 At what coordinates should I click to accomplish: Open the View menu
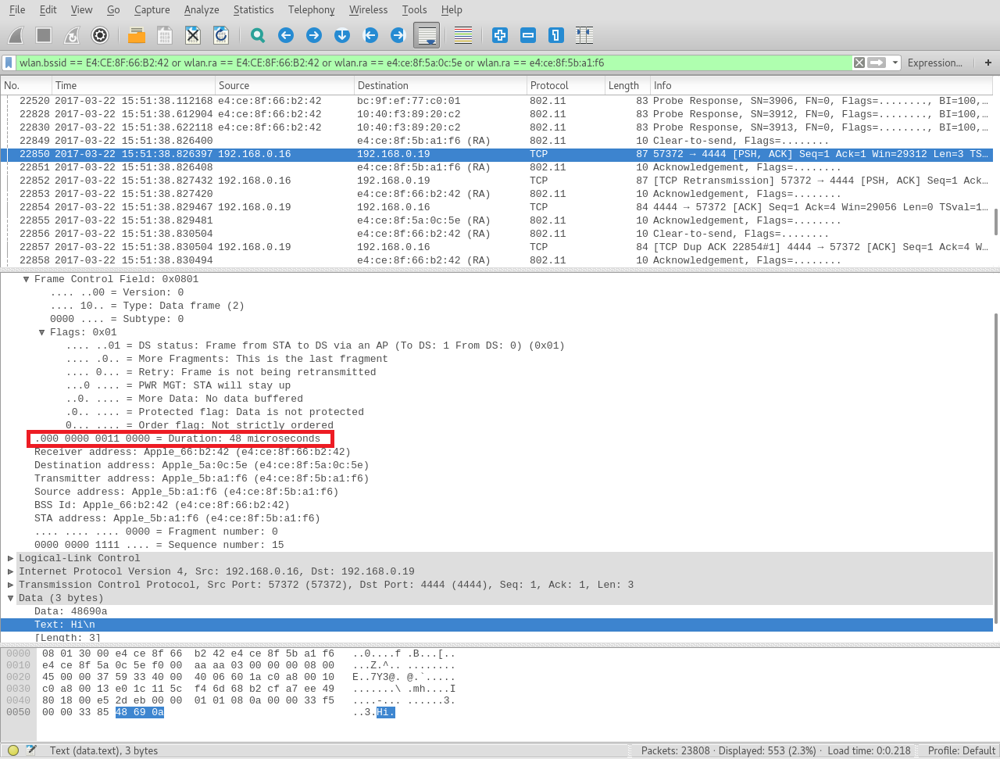[82, 9]
